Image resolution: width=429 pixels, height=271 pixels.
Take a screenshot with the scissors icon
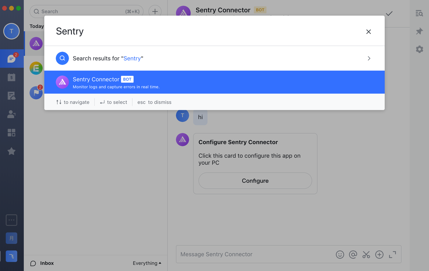pyautogui.click(x=366, y=255)
